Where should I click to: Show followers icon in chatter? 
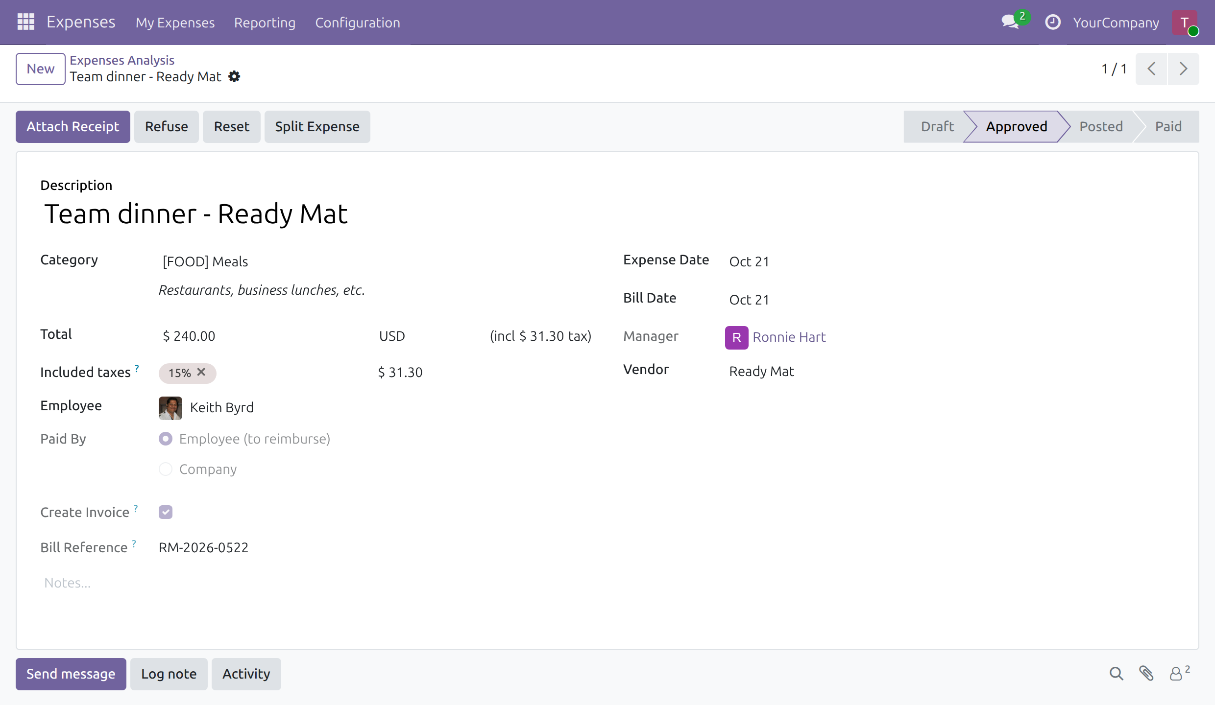point(1179,674)
